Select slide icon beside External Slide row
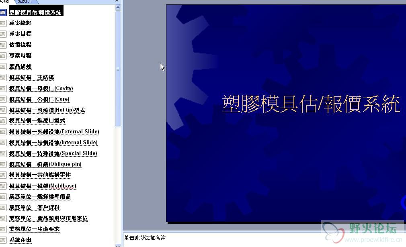 3,132
